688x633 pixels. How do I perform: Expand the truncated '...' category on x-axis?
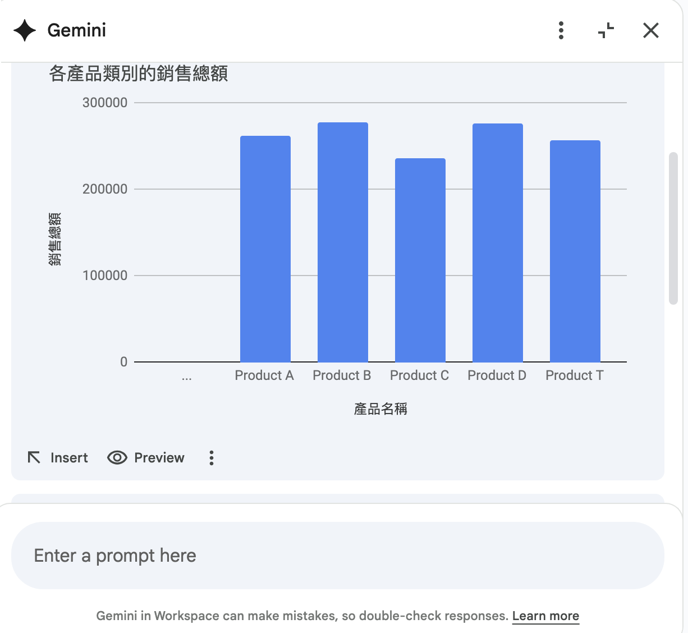(186, 376)
